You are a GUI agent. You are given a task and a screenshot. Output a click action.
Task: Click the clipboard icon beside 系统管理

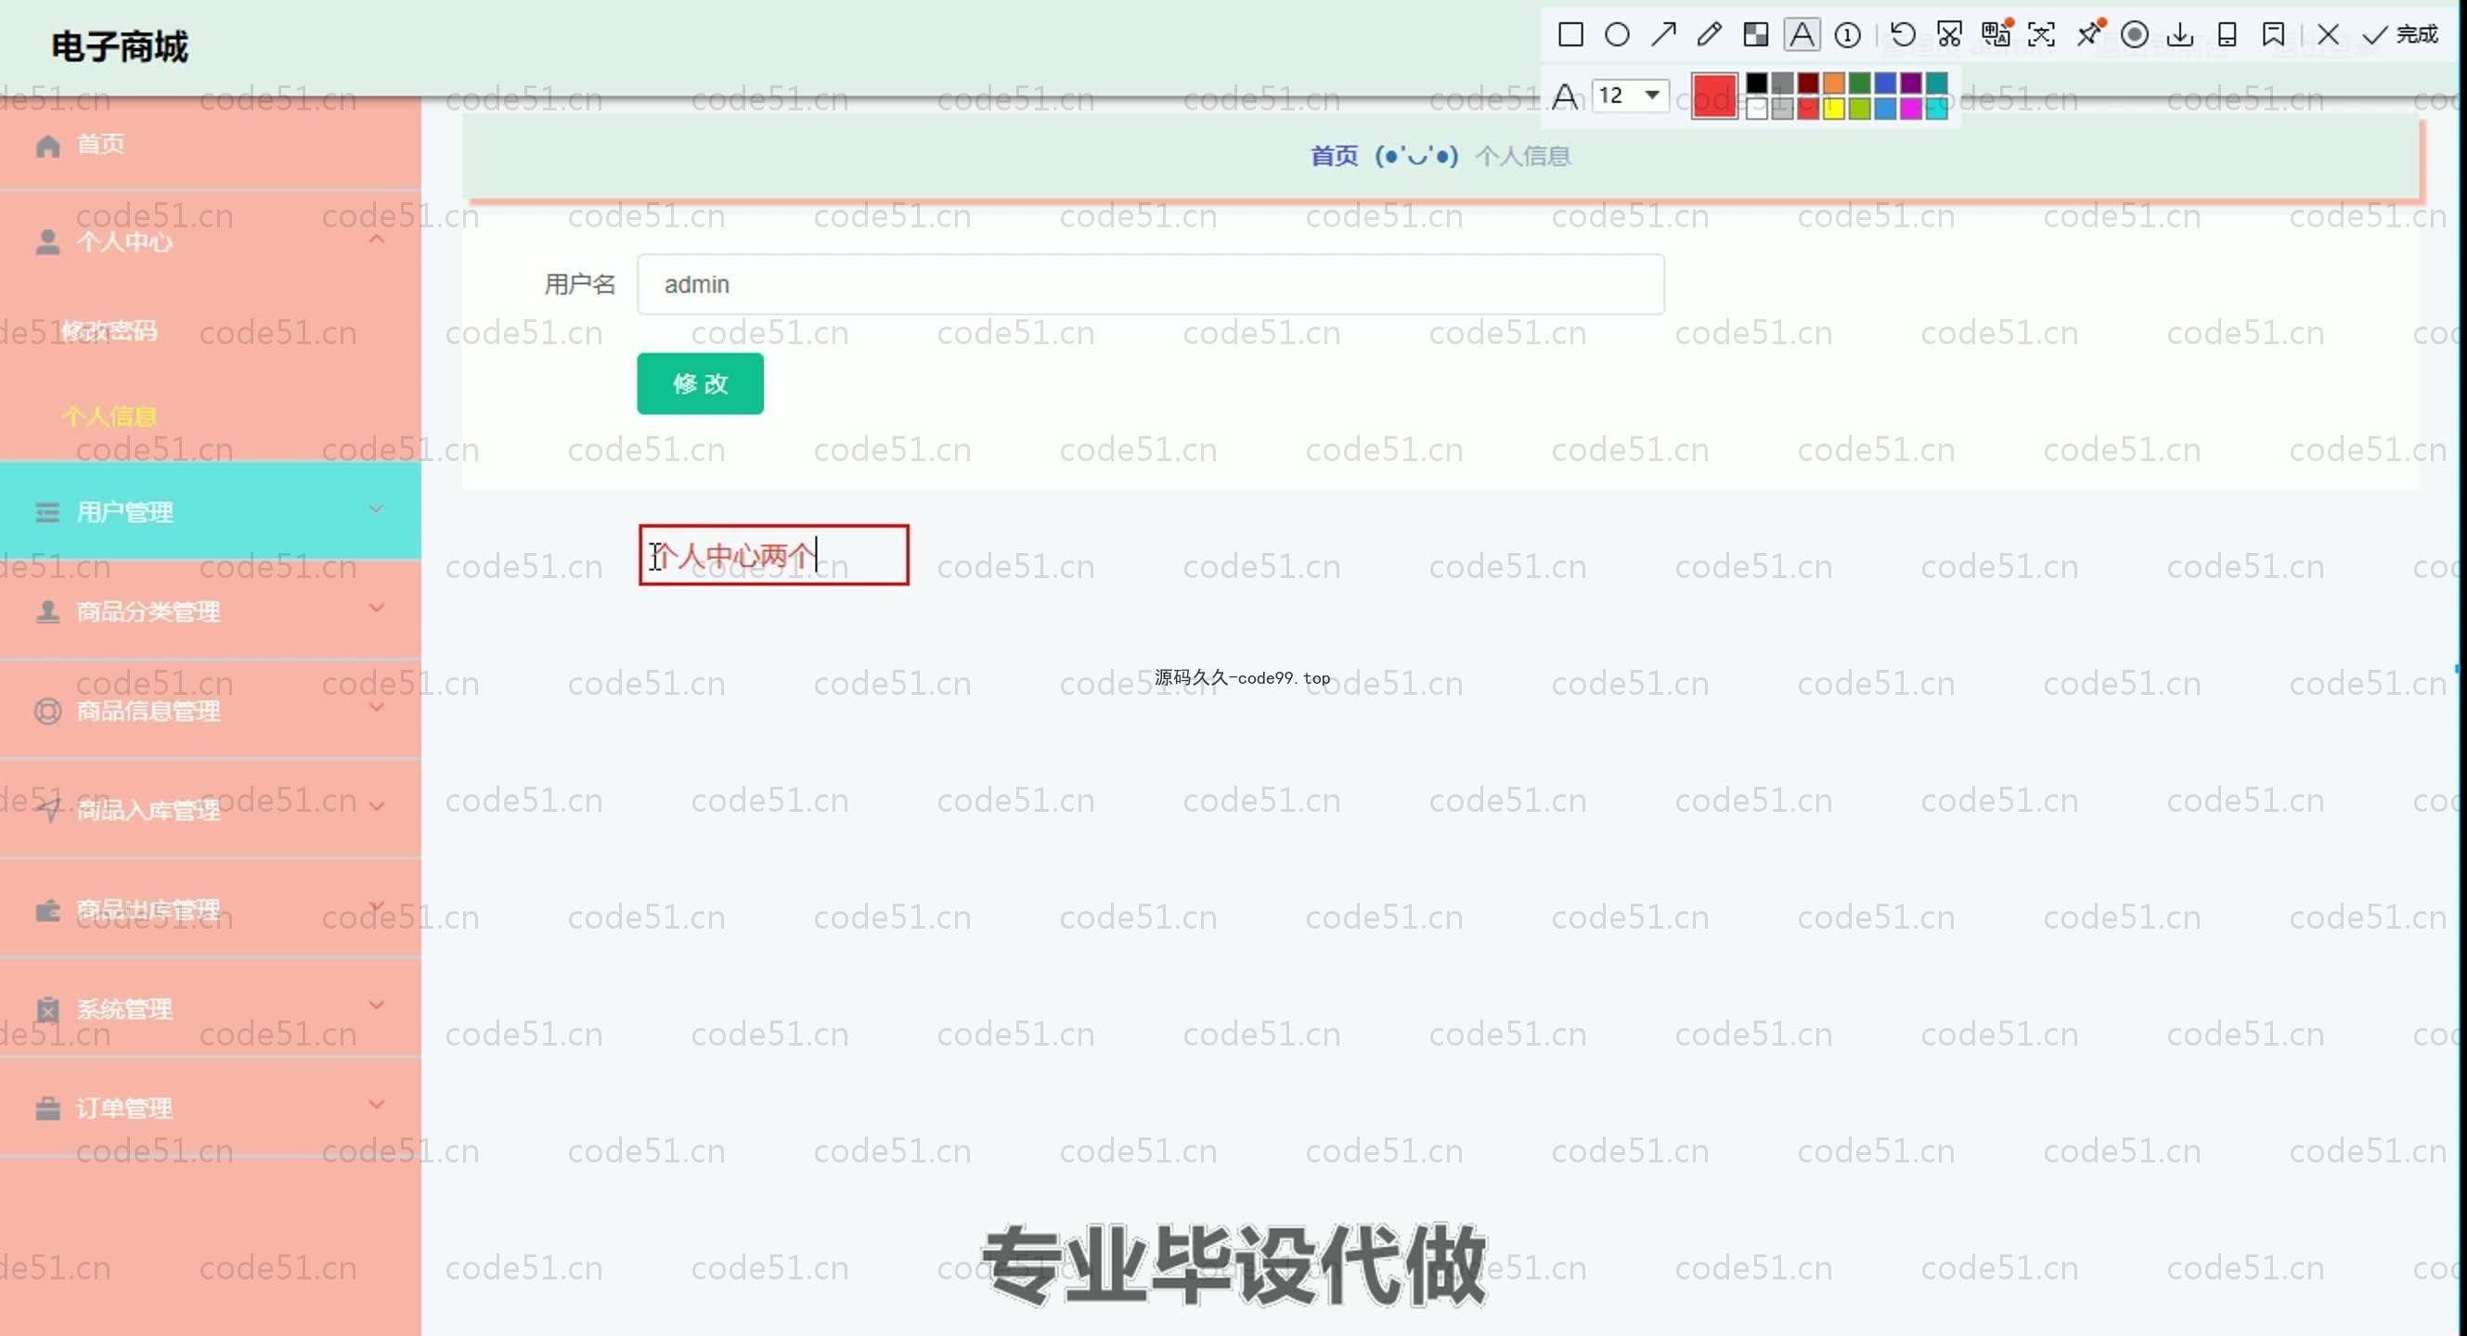pyautogui.click(x=47, y=1009)
